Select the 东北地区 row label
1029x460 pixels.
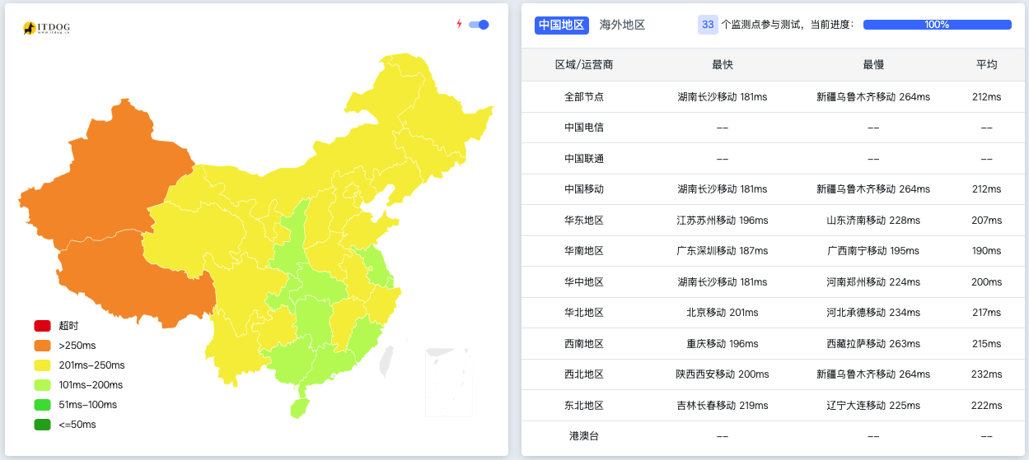click(x=584, y=406)
